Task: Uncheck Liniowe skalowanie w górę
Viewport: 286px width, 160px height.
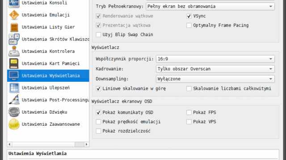Action: point(98,88)
